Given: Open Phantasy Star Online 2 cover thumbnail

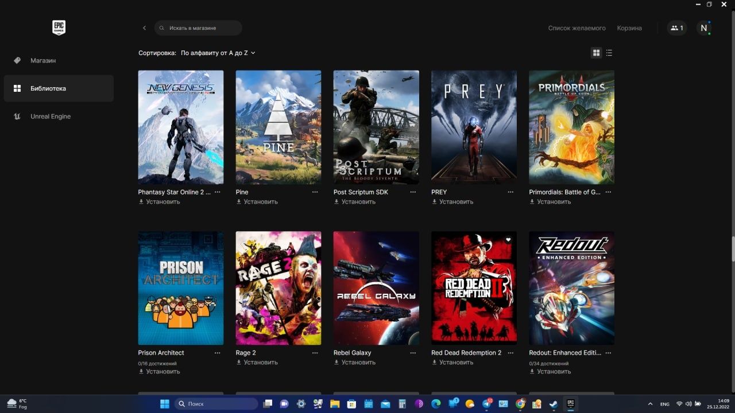Looking at the screenshot, I should point(181,127).
